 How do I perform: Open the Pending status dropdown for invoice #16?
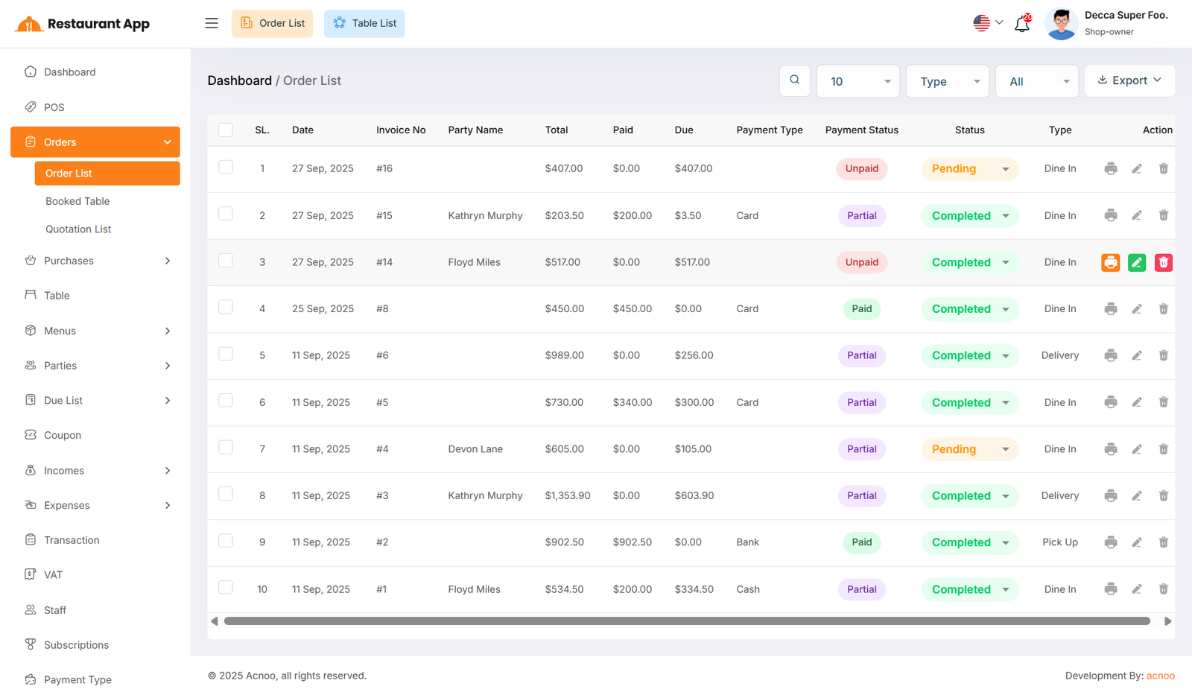pyautogui.click(x=969, y=169)
